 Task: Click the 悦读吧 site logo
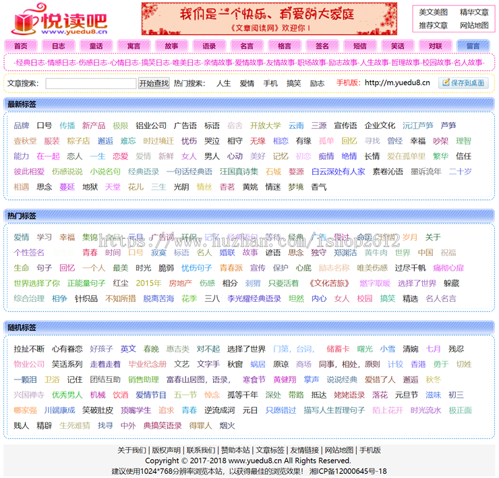(59, 19)
